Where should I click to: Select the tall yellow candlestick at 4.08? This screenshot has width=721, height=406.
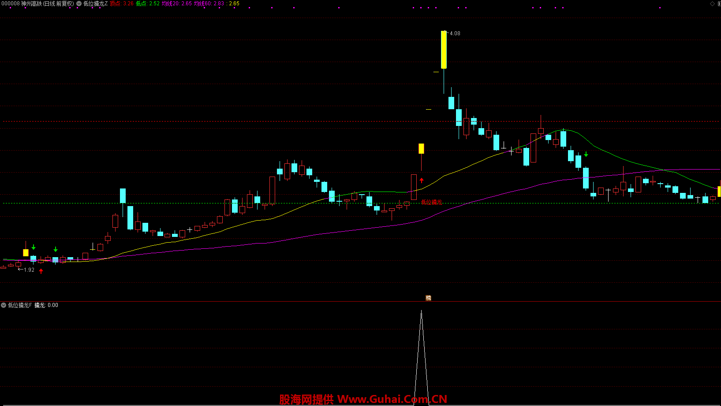point(444,49)
